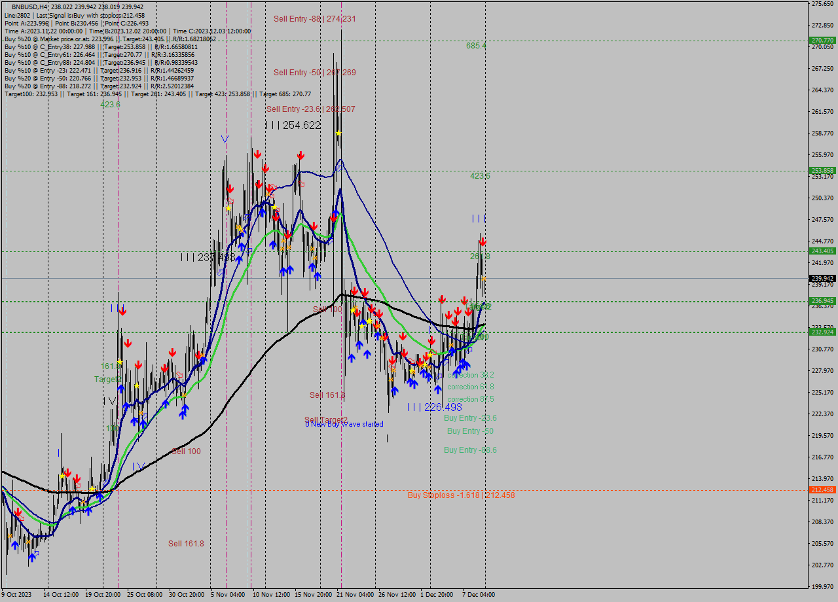
Task: Click the '25 Oct 08:00' date axis label
Action: (145, 595)
